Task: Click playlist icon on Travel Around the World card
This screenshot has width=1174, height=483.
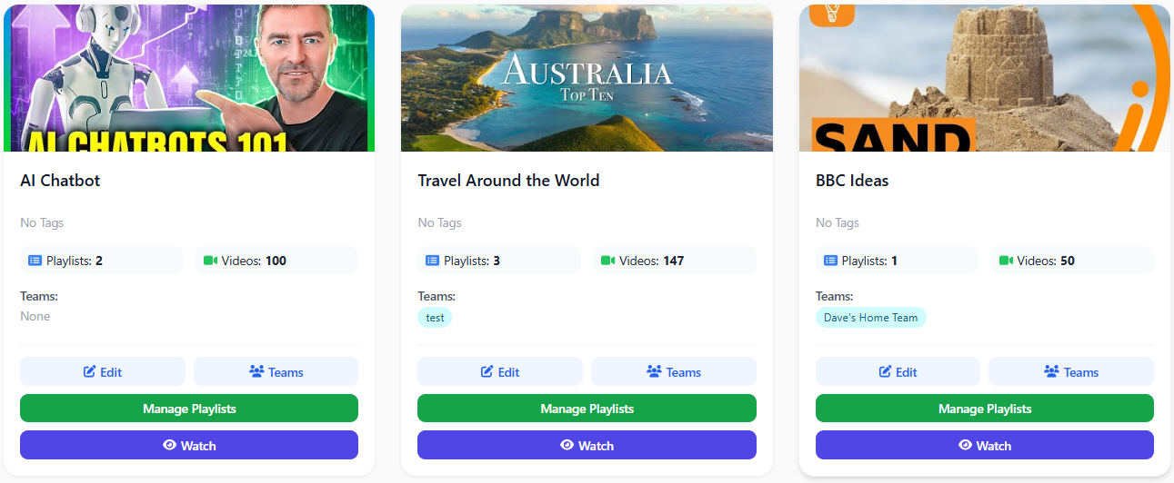Action: click(x=433, y=261)
